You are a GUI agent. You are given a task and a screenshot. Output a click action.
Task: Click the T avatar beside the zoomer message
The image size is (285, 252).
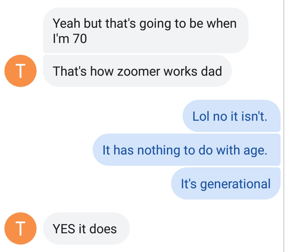pos(21,71)
